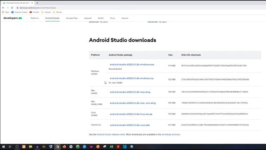Screen dimensions: 266x150
Task: Open the Android Studio release notes link
Action: (111, 134)
